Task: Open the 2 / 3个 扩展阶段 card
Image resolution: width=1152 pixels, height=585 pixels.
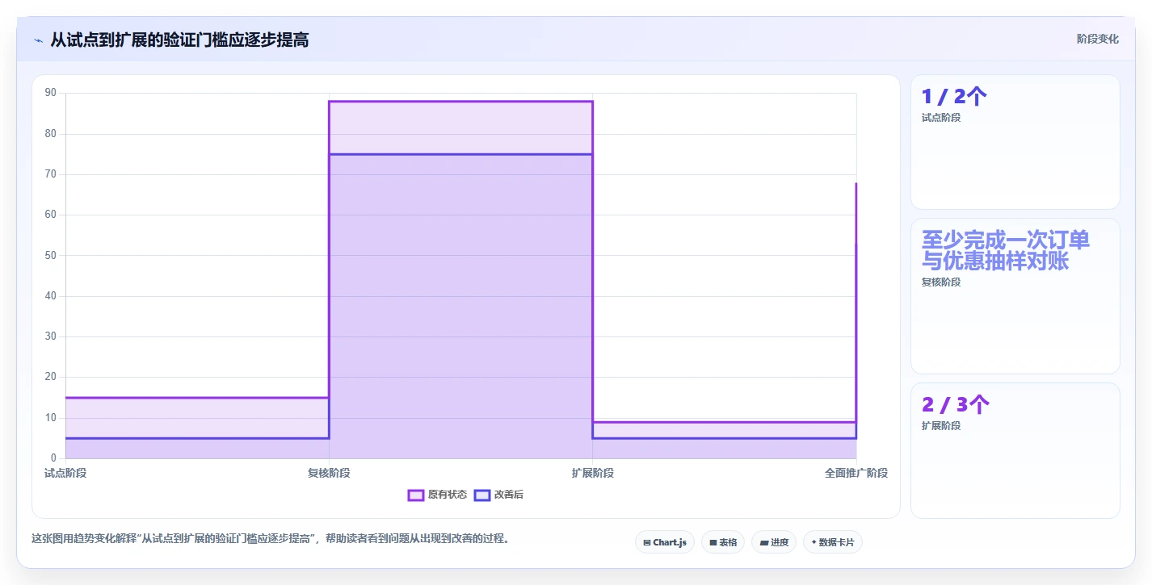Action: tap(1015, 450)
